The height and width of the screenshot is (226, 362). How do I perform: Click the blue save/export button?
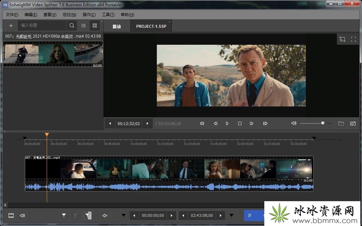pyautogui.click(x=254, y=216)
